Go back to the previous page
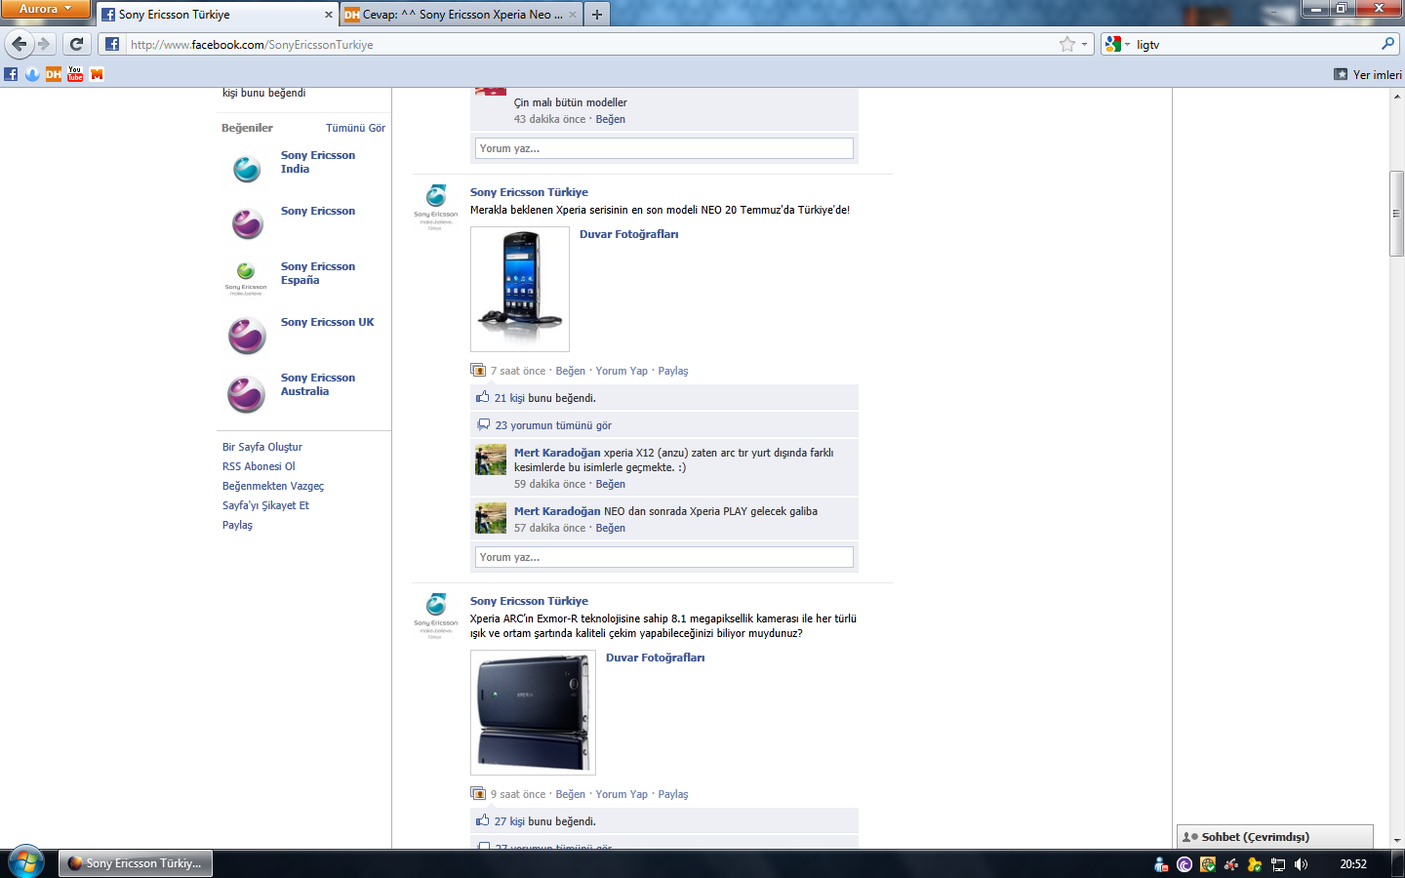Image resolution: width=1405 pixels, height=878 pixels. tap(19, 44)
